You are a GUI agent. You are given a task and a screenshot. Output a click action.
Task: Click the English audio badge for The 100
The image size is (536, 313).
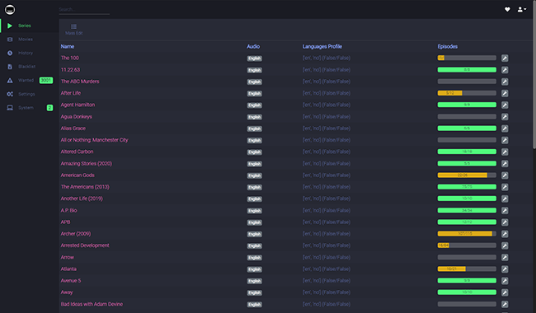tap(254, 58)
